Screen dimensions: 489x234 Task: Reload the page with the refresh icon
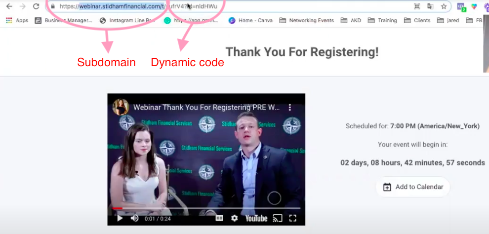(x=36, y=6)
